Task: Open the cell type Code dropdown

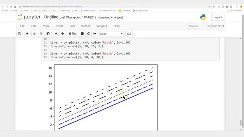Action: point(111,34)
